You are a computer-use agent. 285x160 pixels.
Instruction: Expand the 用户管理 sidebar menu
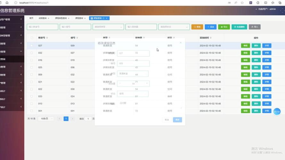[x=12, y=19]
